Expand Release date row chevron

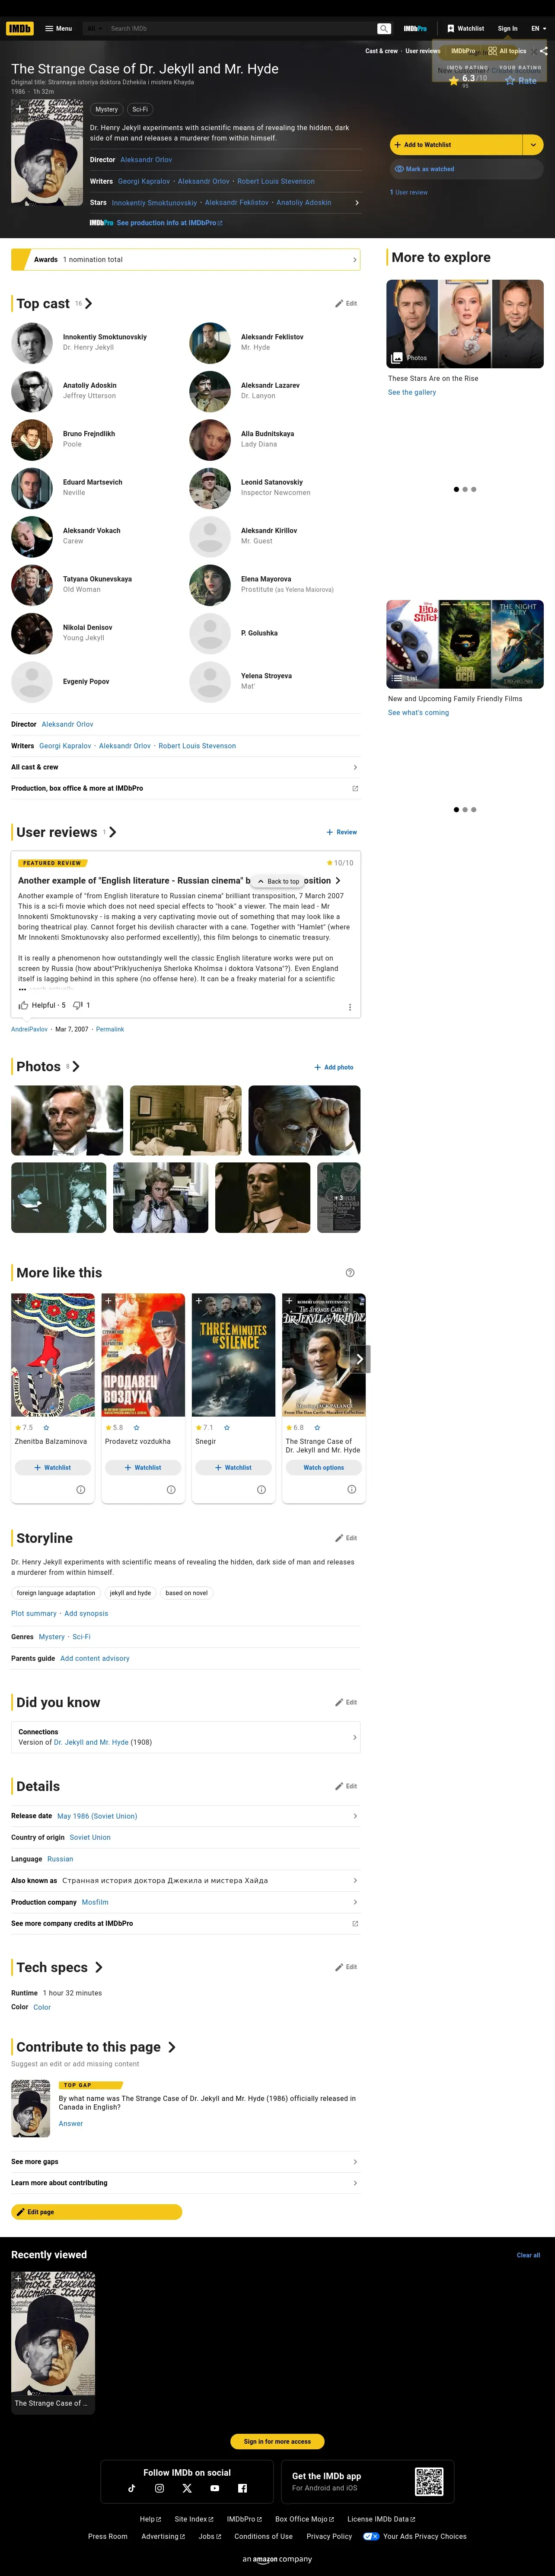click(355, 1816)
